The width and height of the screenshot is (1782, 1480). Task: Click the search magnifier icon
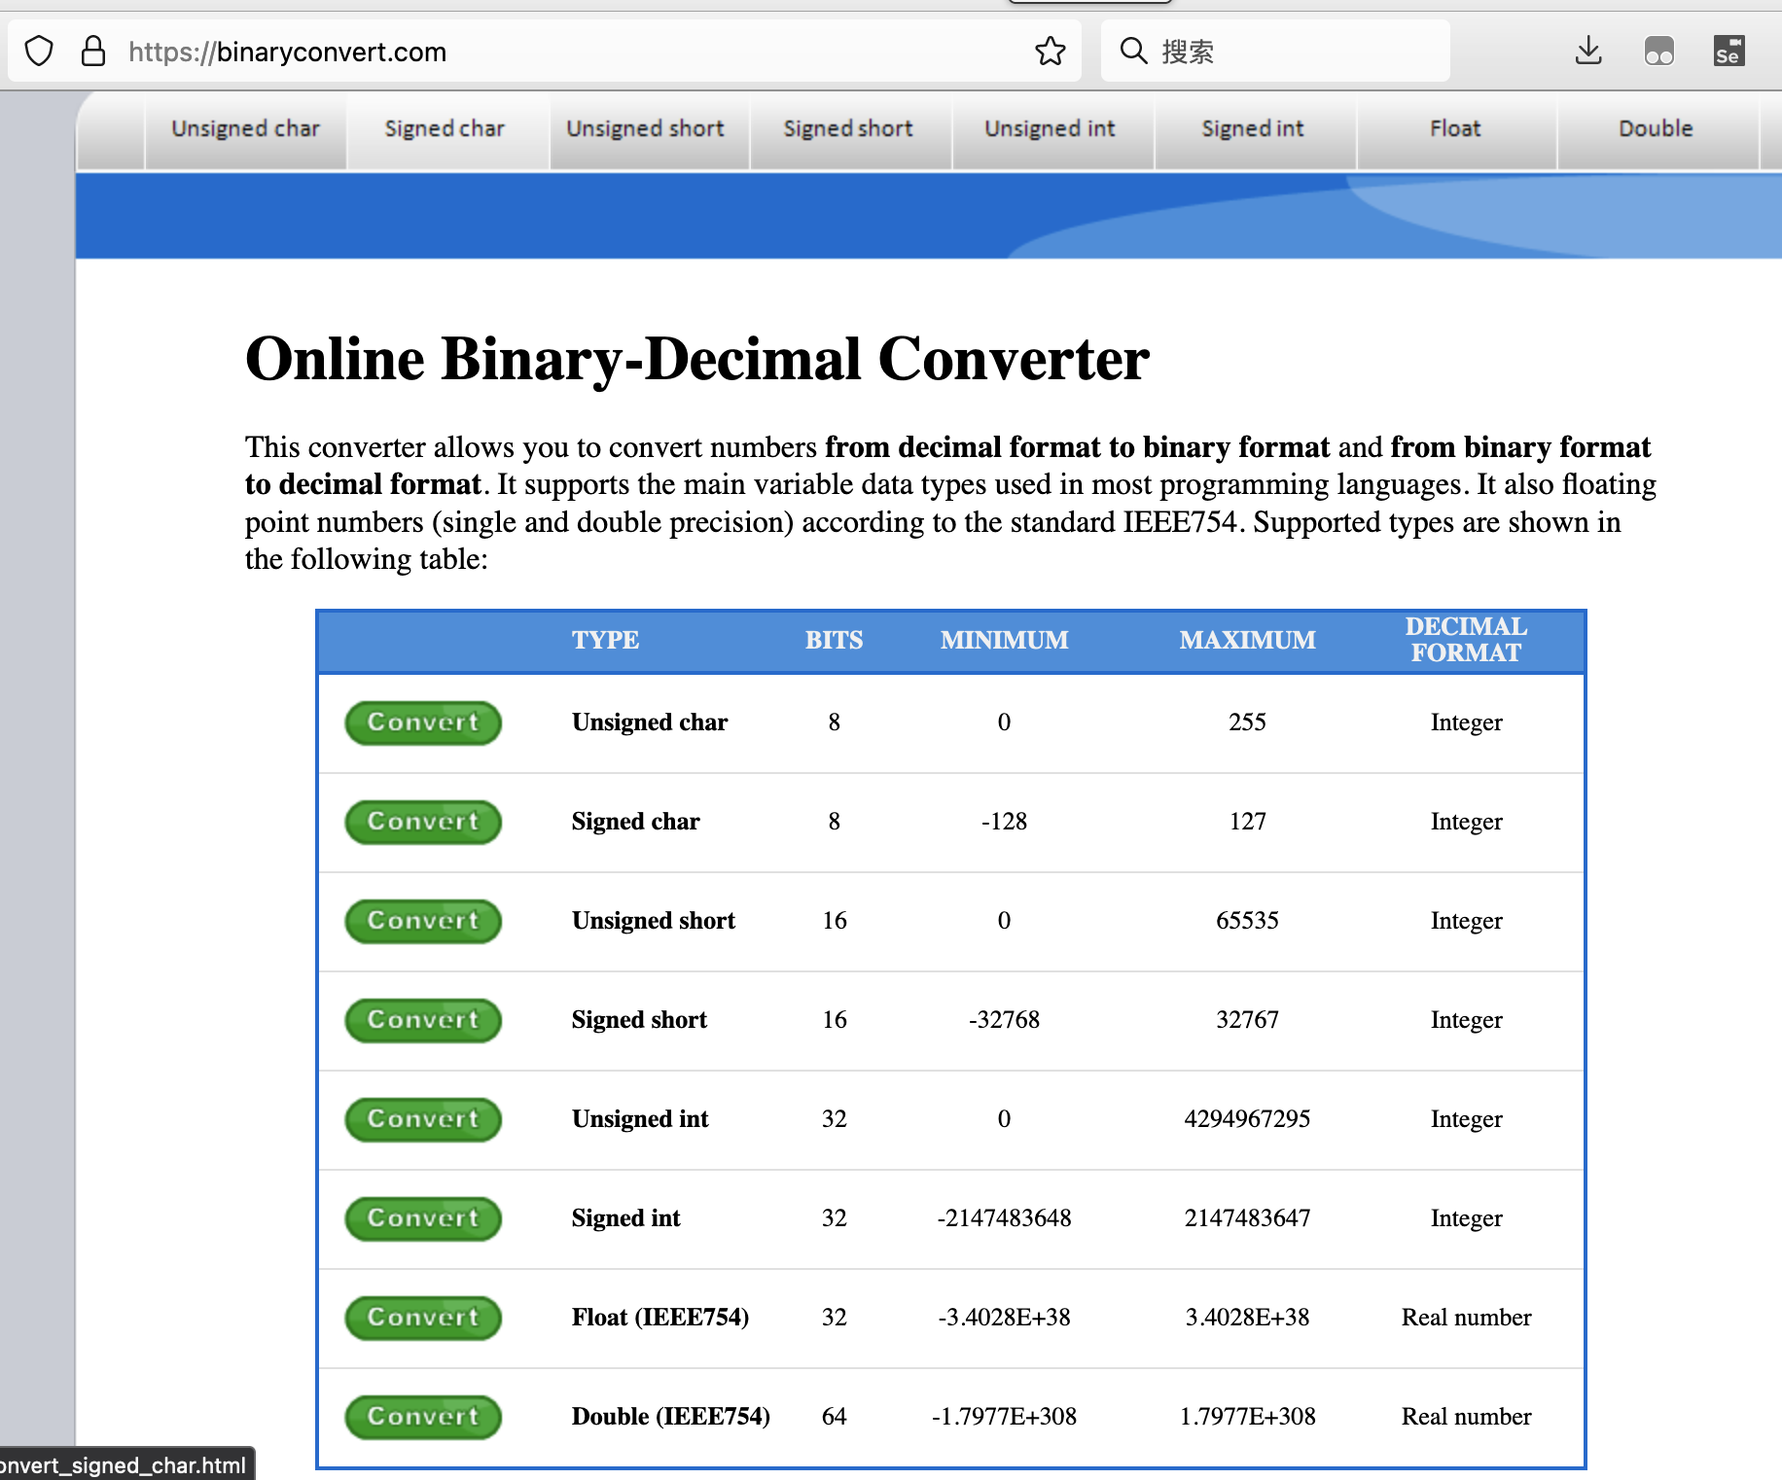(1133, 51)
